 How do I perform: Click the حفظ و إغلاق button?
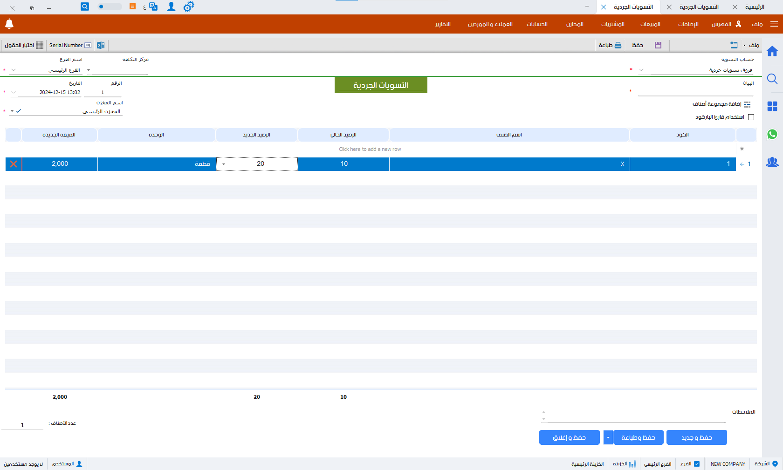pyautogui.click(x=569, y=437)
